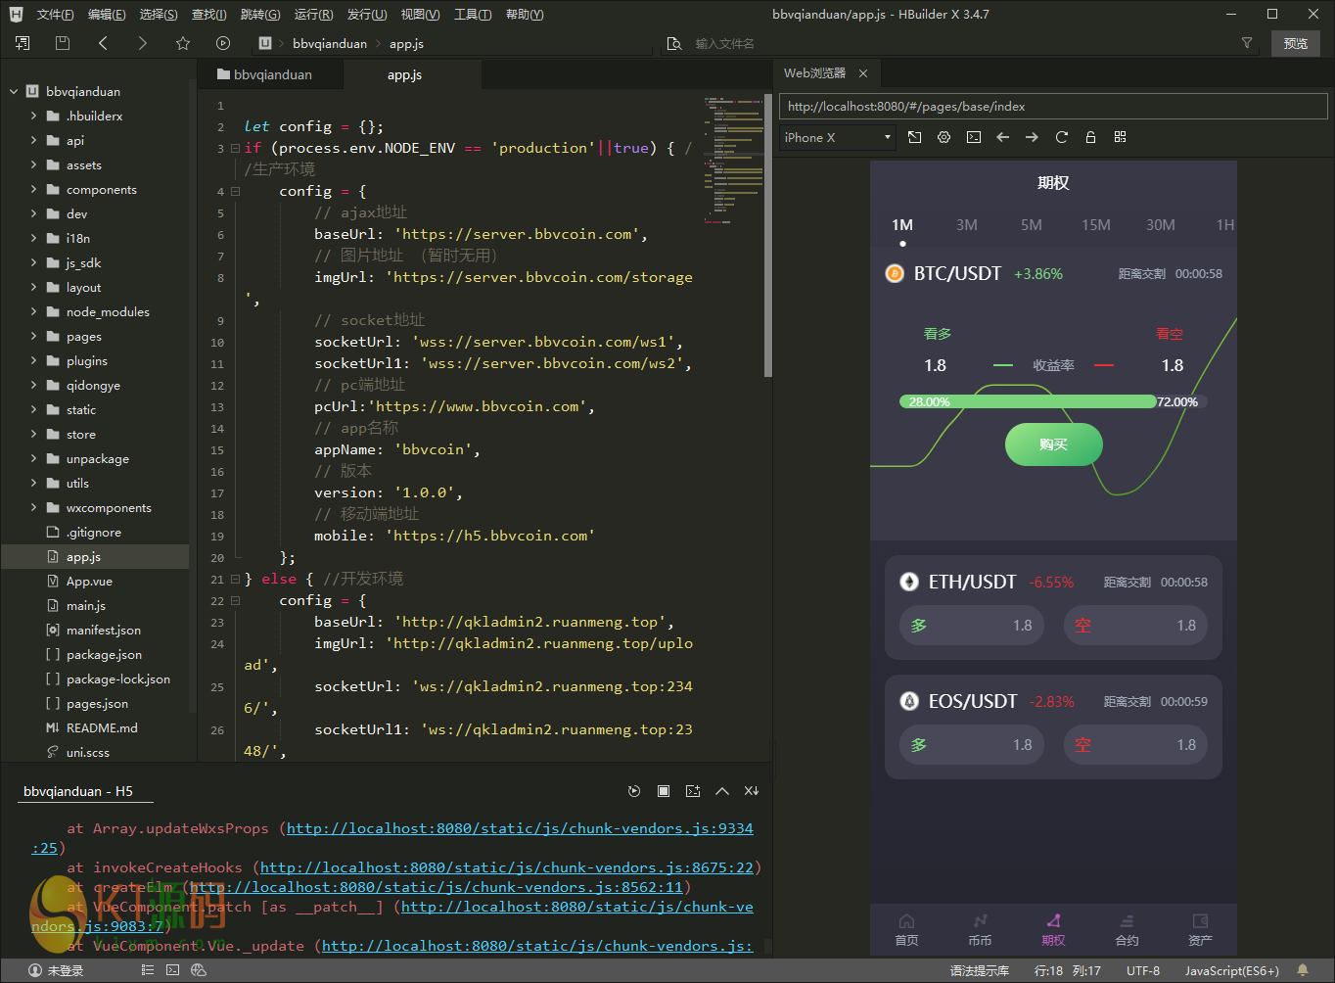Click the green 28.00% progress bar
1335x983 pixels.
[x=1028, y=401]
